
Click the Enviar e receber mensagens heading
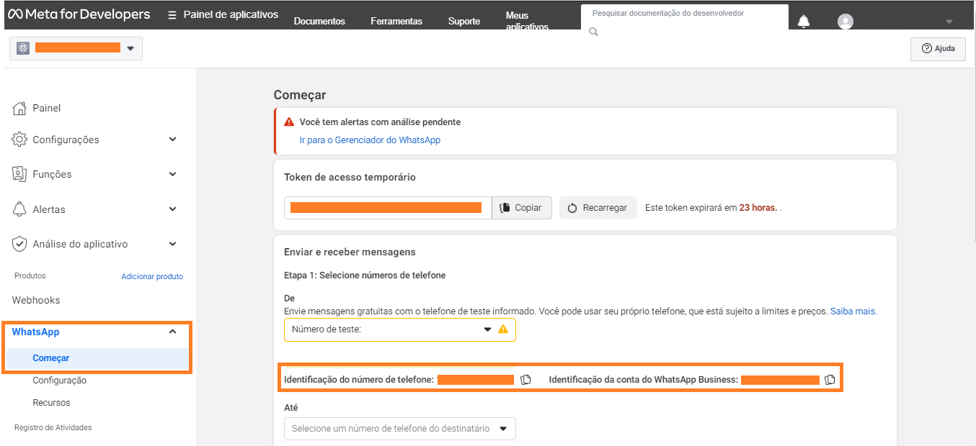[x=350, y=252]
